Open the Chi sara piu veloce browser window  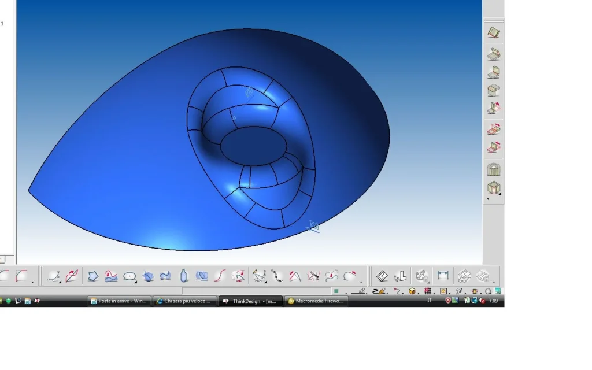(184, 301)
